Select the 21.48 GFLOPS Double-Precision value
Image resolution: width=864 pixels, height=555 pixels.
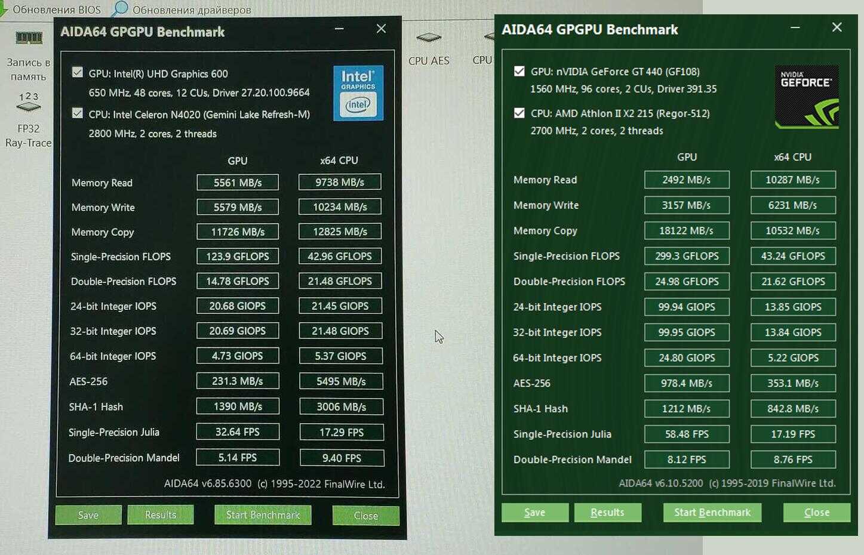(340, 281)
